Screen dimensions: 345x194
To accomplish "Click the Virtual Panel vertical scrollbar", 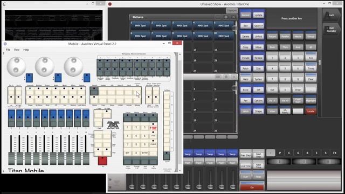I will [180, 112].
